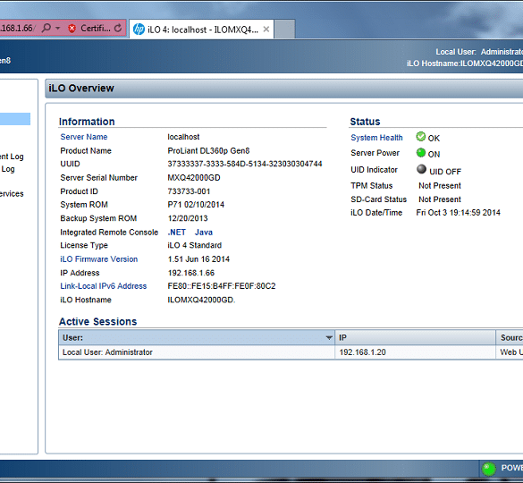Open the address bar dropdown arrow
The image size is (523, 483).
(x=58, y=28)
